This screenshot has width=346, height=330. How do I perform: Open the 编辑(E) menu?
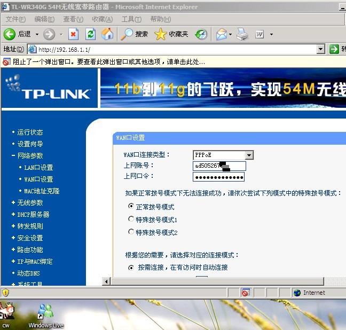(x=44, y=19)
